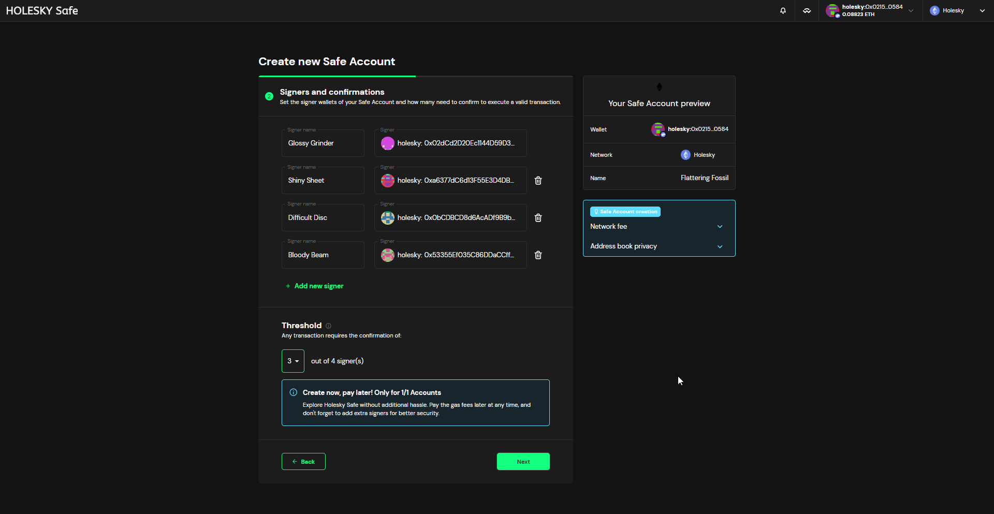Remove the Difficult Disc signer

tap(538, 218)
